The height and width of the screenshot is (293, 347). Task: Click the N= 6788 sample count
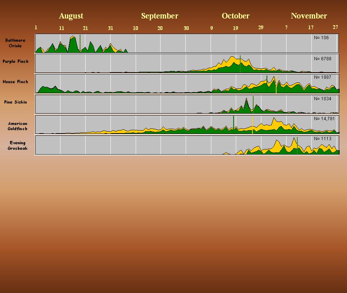pyautogui.click(x=322, y=59)
